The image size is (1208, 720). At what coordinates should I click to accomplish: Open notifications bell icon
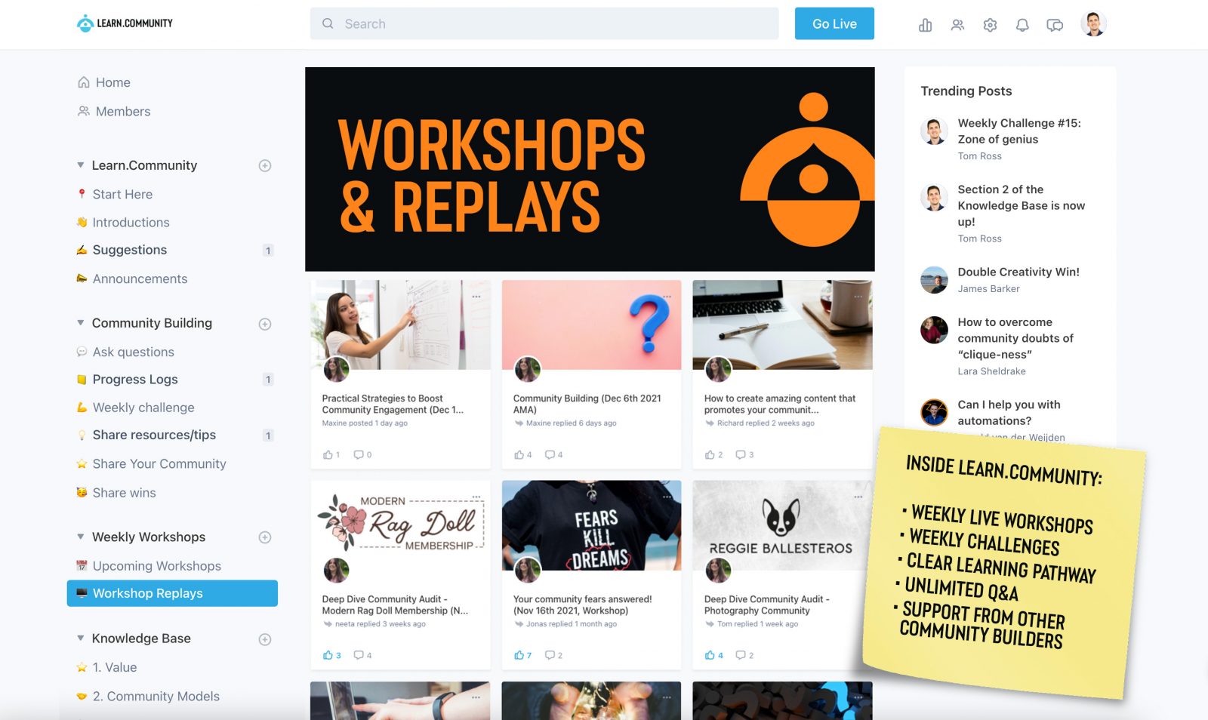click(x=1022, y=25)
